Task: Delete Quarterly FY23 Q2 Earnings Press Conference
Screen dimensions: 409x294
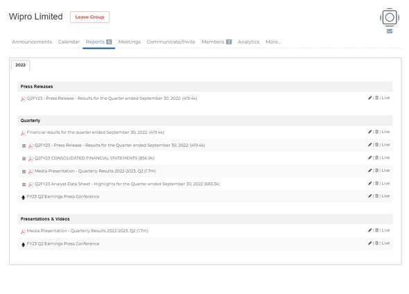Action: (x=376, y=196)
